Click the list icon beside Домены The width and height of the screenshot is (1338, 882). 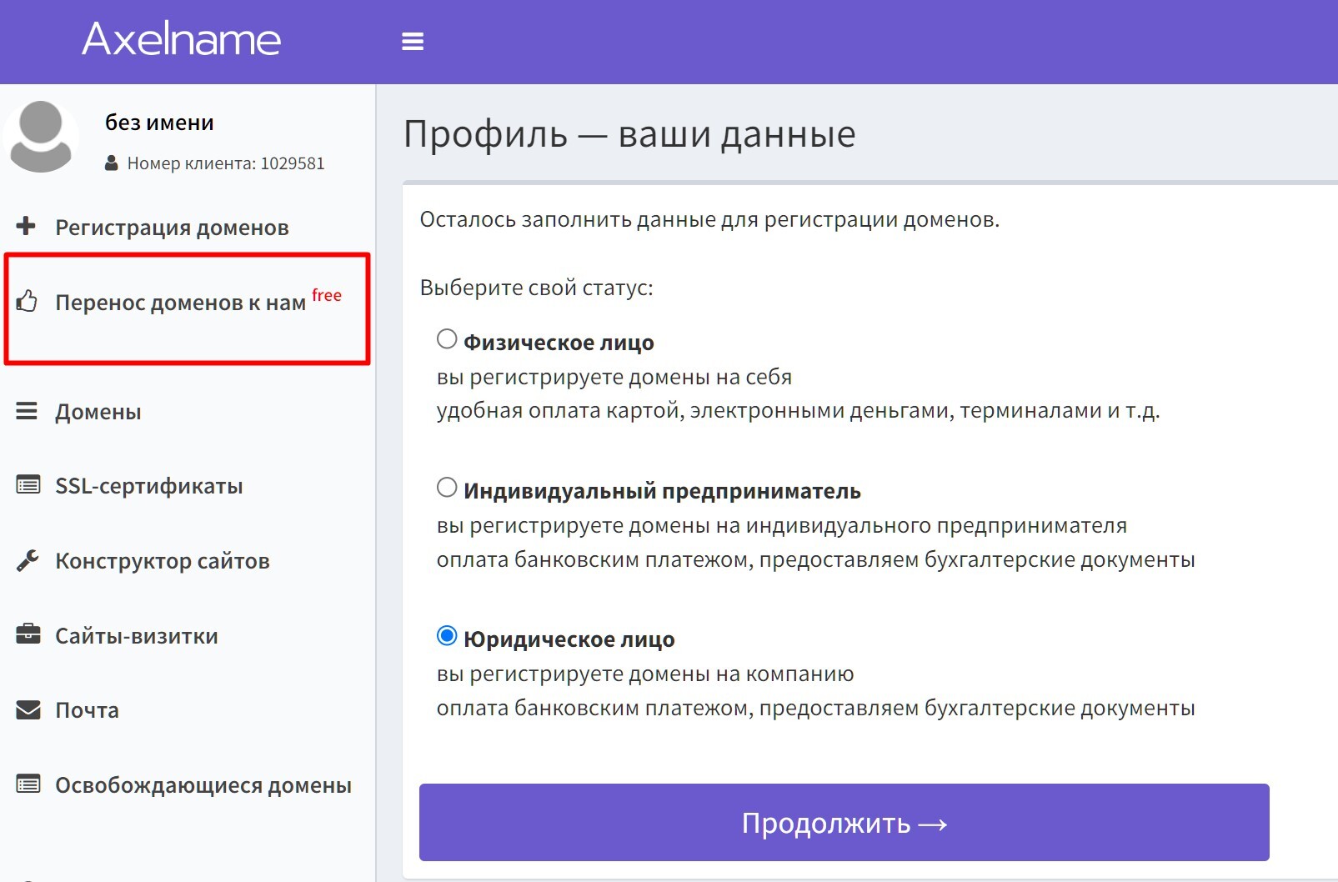tap(27, 411)
